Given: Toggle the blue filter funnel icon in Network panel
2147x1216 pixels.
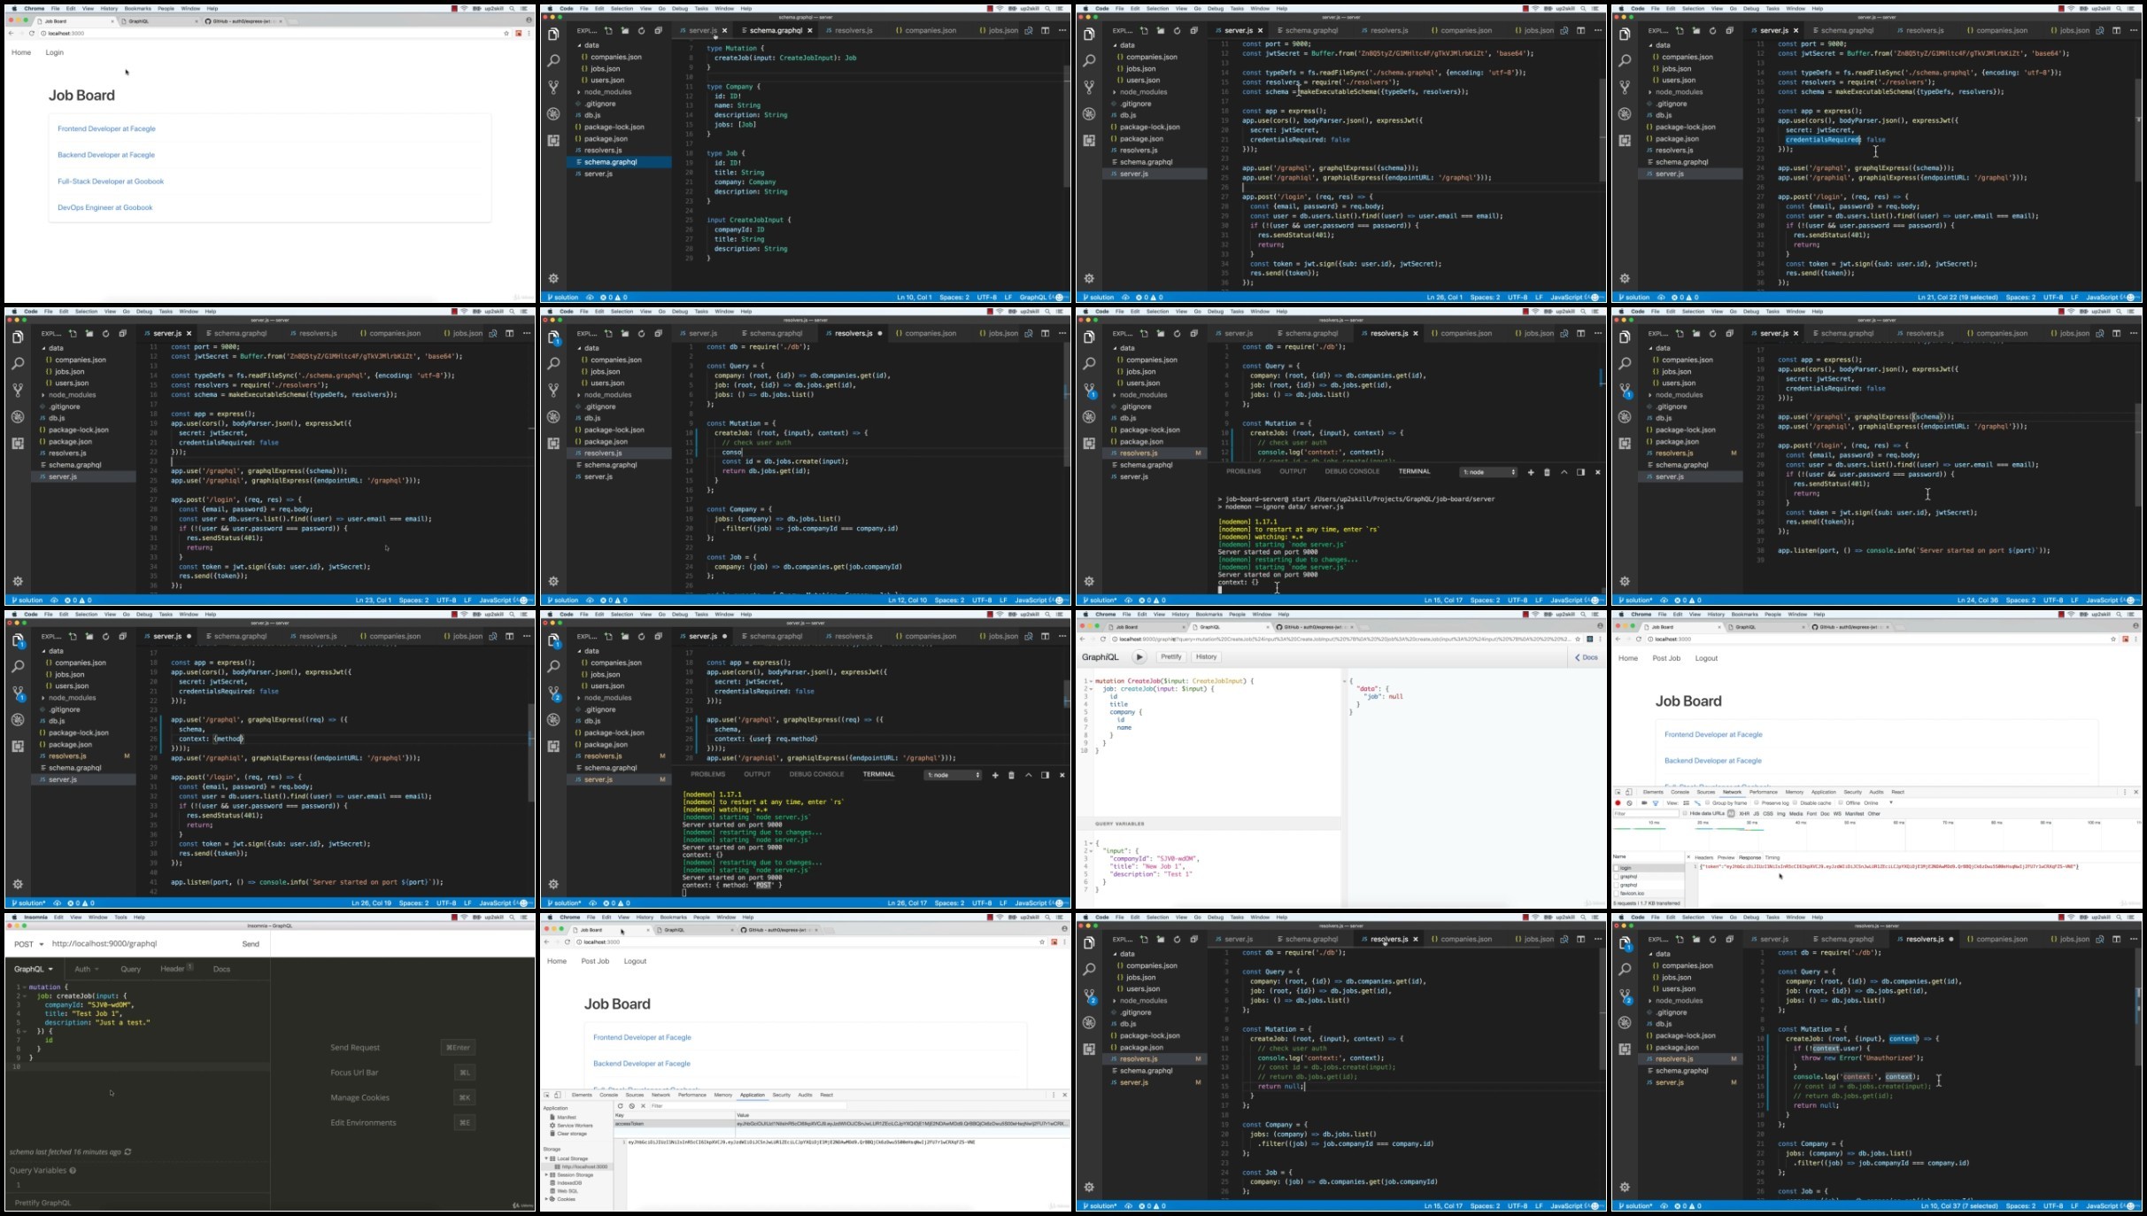Looking at the screenshot, I should click(1656, 803).
